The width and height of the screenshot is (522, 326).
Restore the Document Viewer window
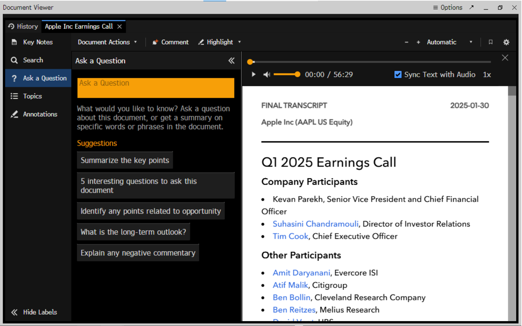(500, 7)
